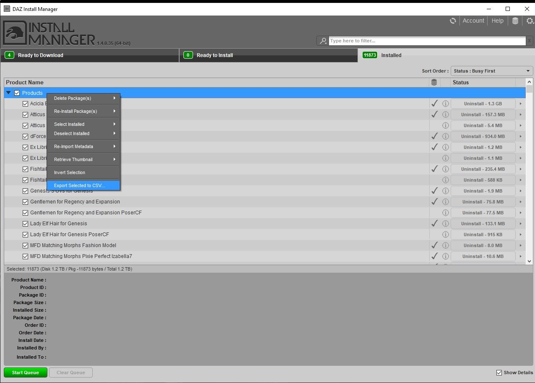The image size is (535, 383).
Task: Open info icon for Gentlemen for Regency and Expansion
Action: (446, 202)
